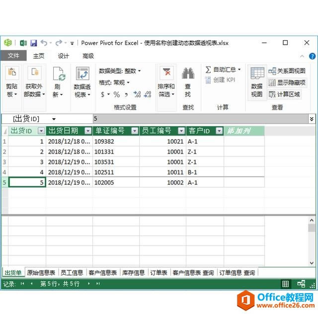Click the grid view icon in the status bar

click(285, 284)
